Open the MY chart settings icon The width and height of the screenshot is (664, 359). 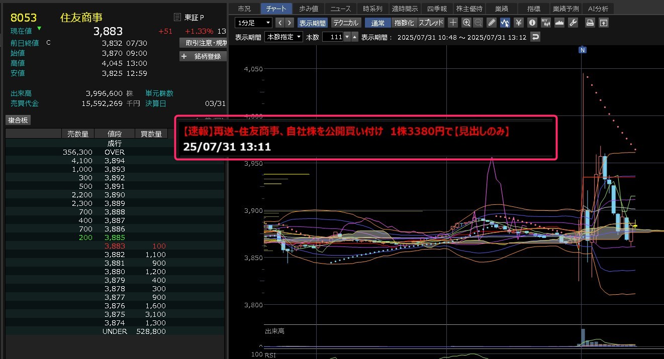[545, 23]
